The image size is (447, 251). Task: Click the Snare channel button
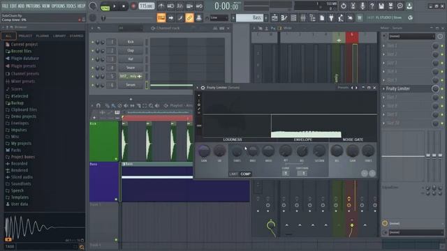(x=131, y=68)
